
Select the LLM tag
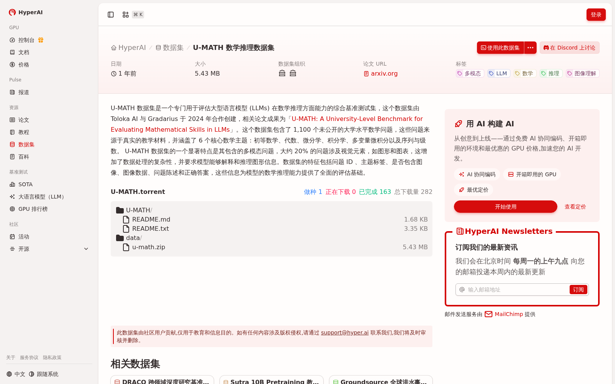coord(498,73)
